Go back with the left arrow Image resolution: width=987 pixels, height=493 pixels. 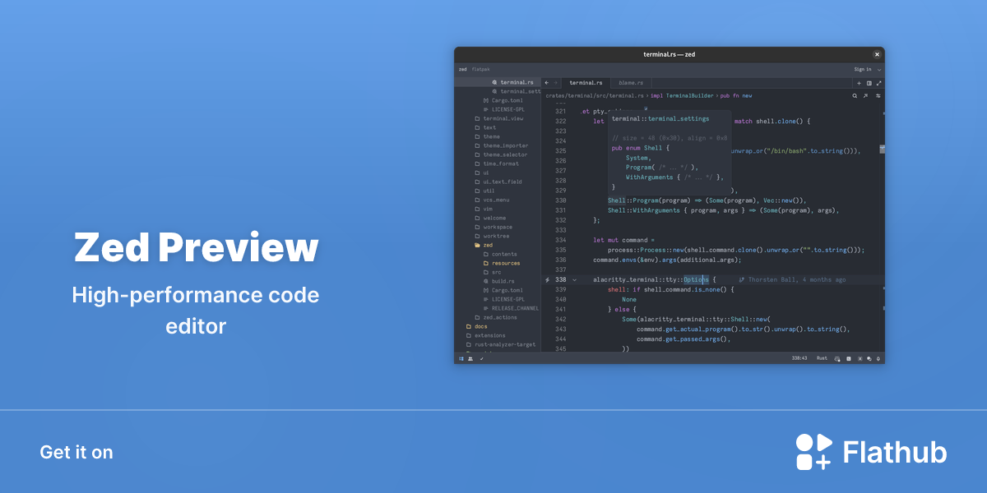(547, 83)
